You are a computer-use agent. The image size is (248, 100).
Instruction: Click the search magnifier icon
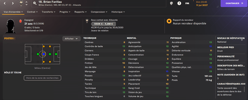tap(35, 3)
